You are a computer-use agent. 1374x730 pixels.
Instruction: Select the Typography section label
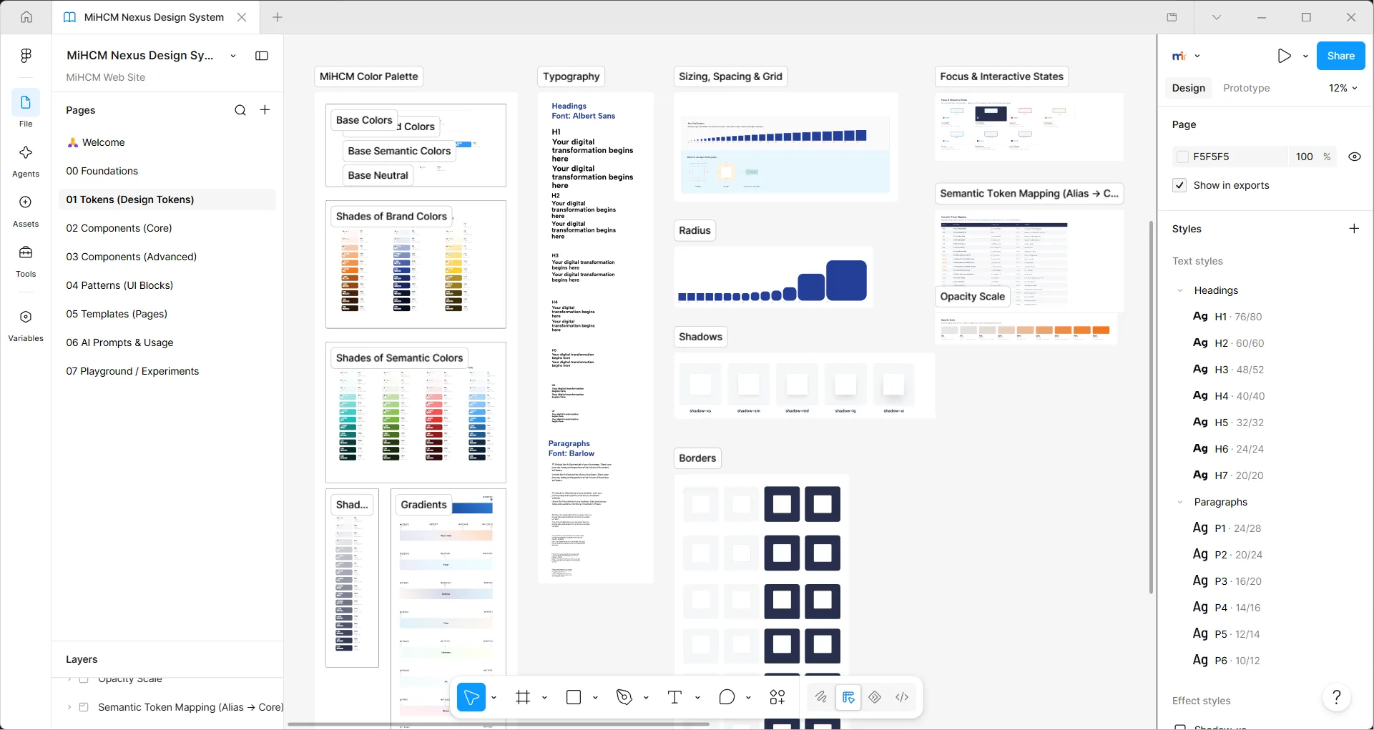pyautogui.click(x=571, y=77)
